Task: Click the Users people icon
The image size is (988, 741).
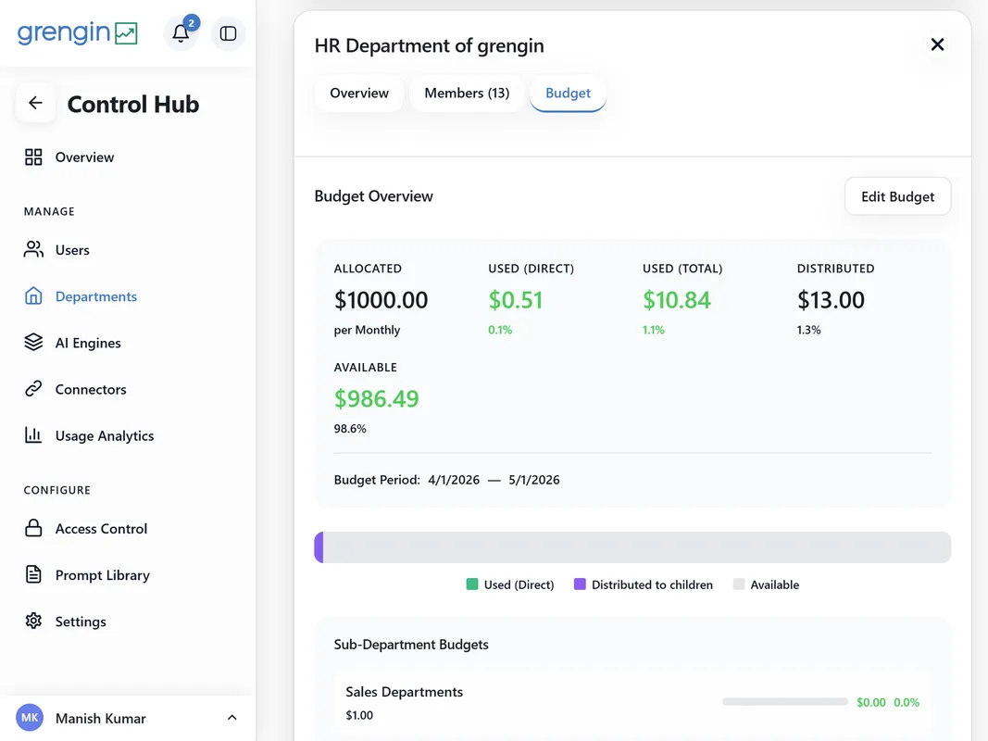Action: (33, 249)
